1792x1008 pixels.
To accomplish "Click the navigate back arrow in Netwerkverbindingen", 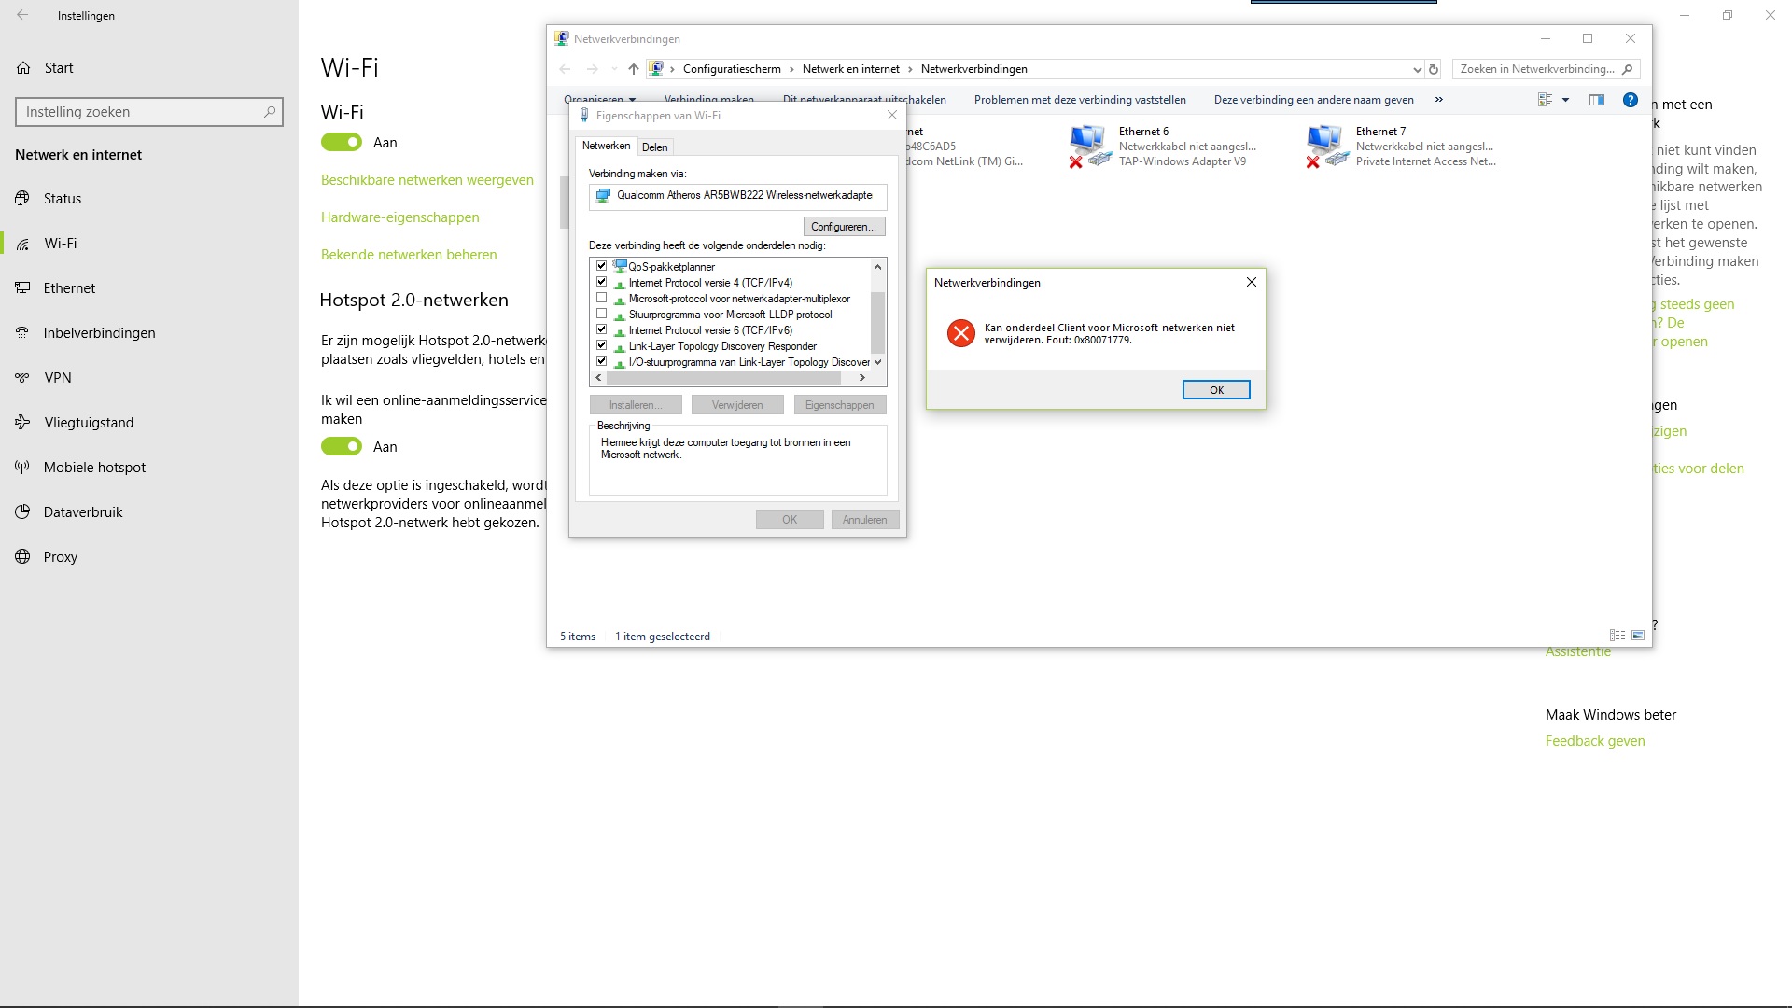I will [x=565, y=69].
